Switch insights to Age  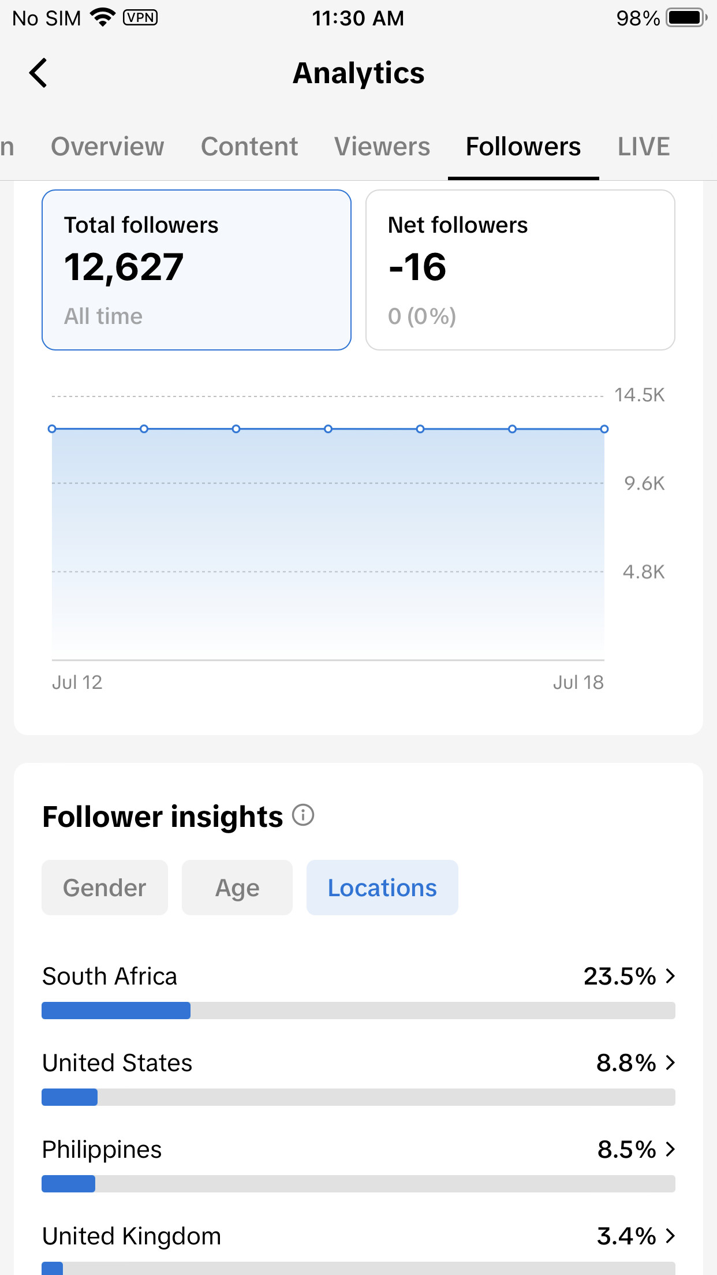[x=237, y=888]
